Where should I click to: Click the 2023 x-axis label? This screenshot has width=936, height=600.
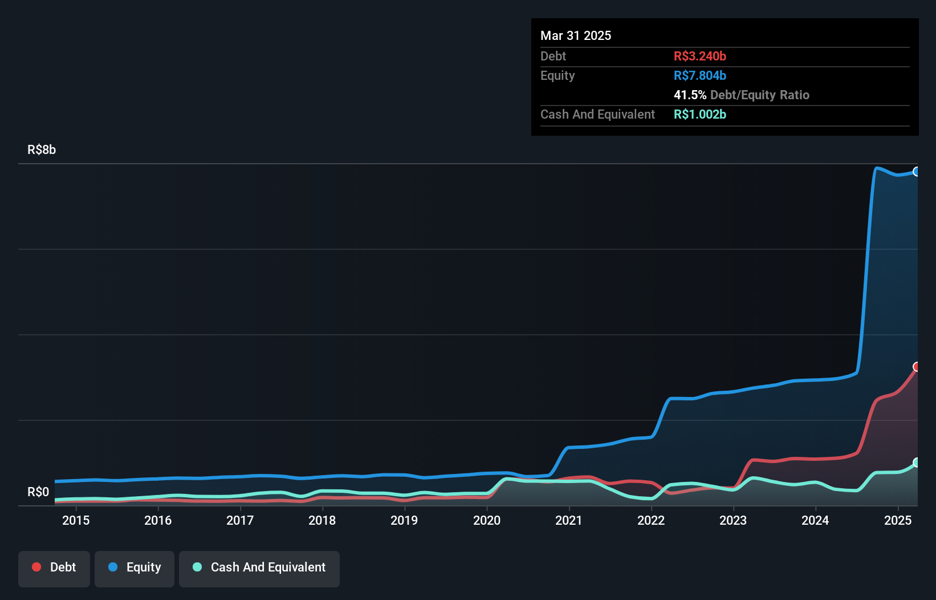tap(733, 520)
